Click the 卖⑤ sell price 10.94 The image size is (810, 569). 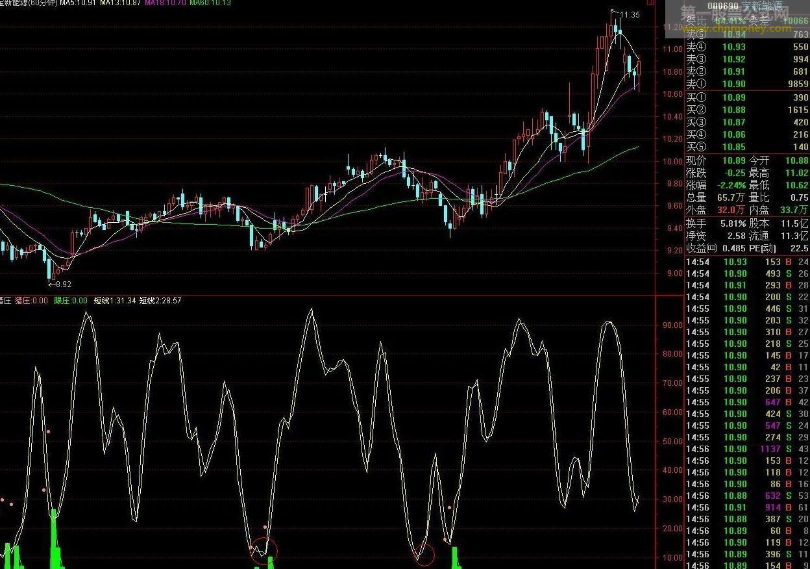(734, 34)
